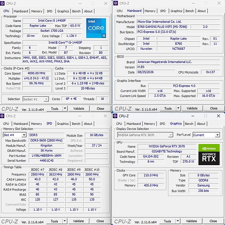Screen dimensions: 225x225
Task: Open the Bench tab in the Graphics window
Action: (x=189, y=124)
